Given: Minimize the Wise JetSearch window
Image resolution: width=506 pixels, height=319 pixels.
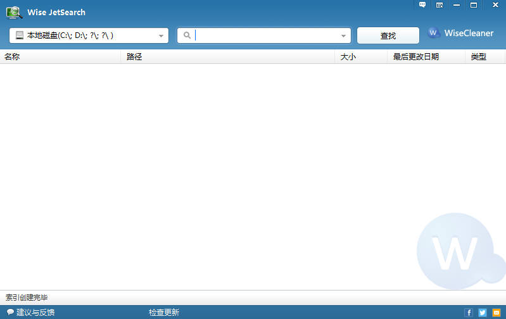Looking at the screenshot, I should (456, 5).
